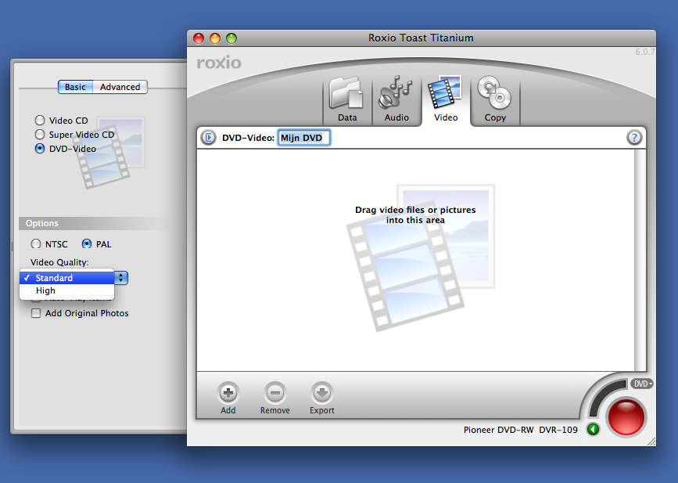Switch to the Advanced settings tab
The width and height of the screenshot is (678, 483).
pyautogui.click(x=120, y=87)
